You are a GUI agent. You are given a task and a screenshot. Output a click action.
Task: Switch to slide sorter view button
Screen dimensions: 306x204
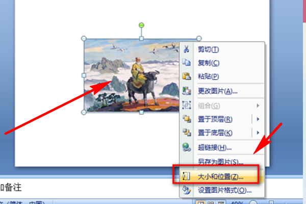pos(210,202)
